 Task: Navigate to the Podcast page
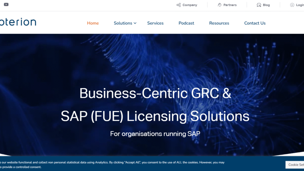tap(186, 23)
